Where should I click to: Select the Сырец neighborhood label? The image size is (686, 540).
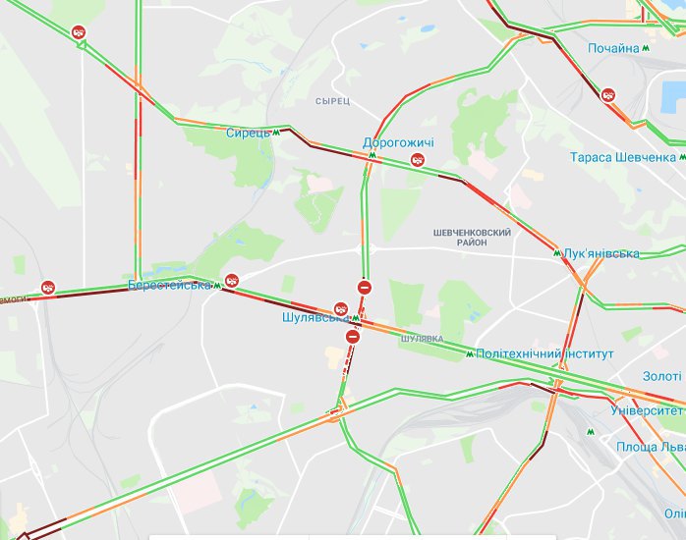333,101
